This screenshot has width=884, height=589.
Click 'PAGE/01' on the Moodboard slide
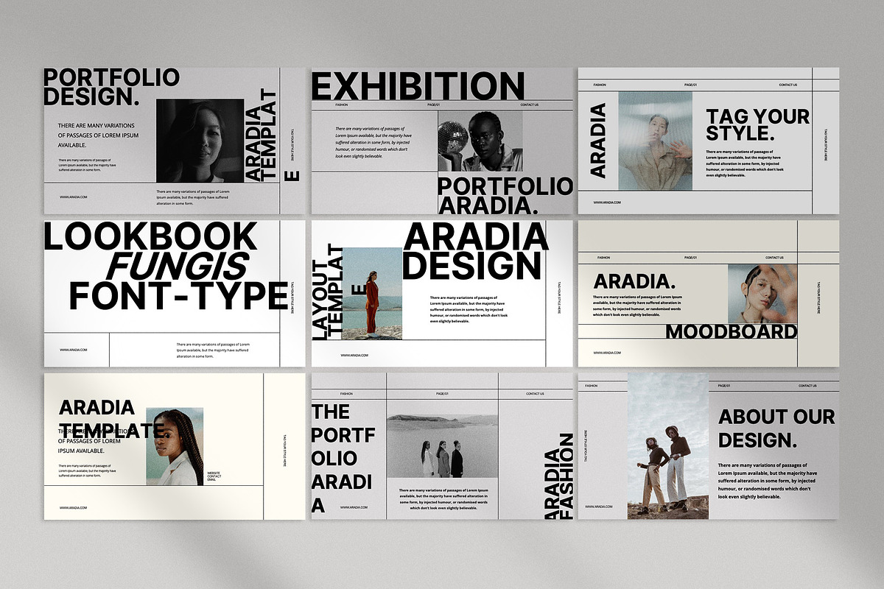pyautogui.click(x=691, y=258)
